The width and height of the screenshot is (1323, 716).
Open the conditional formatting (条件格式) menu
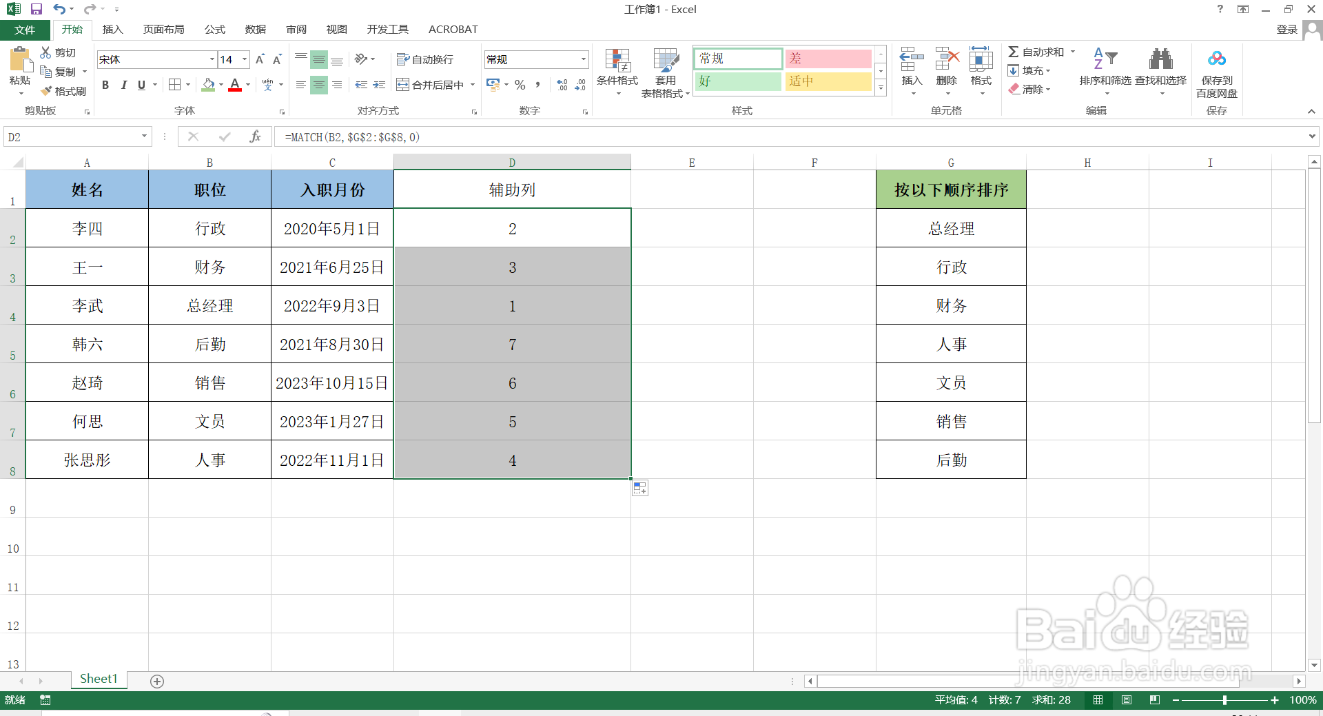[617, 72]
